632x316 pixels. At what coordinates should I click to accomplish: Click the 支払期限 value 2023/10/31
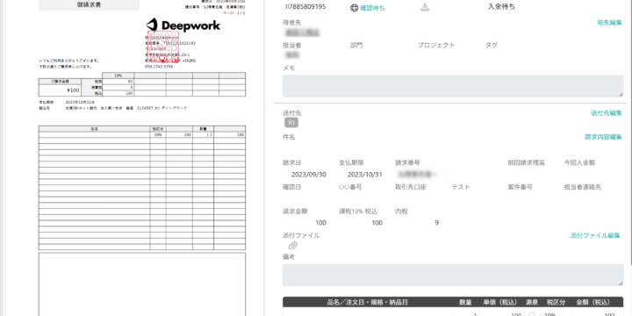[365, 175]
